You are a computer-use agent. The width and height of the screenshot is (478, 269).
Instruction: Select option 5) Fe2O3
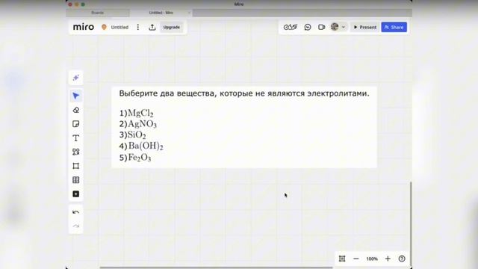click(135, 158)
